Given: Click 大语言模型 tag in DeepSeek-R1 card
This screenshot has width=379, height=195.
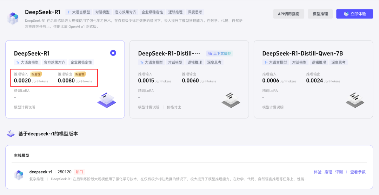Looking at the screenshot, I should (27, 62).
